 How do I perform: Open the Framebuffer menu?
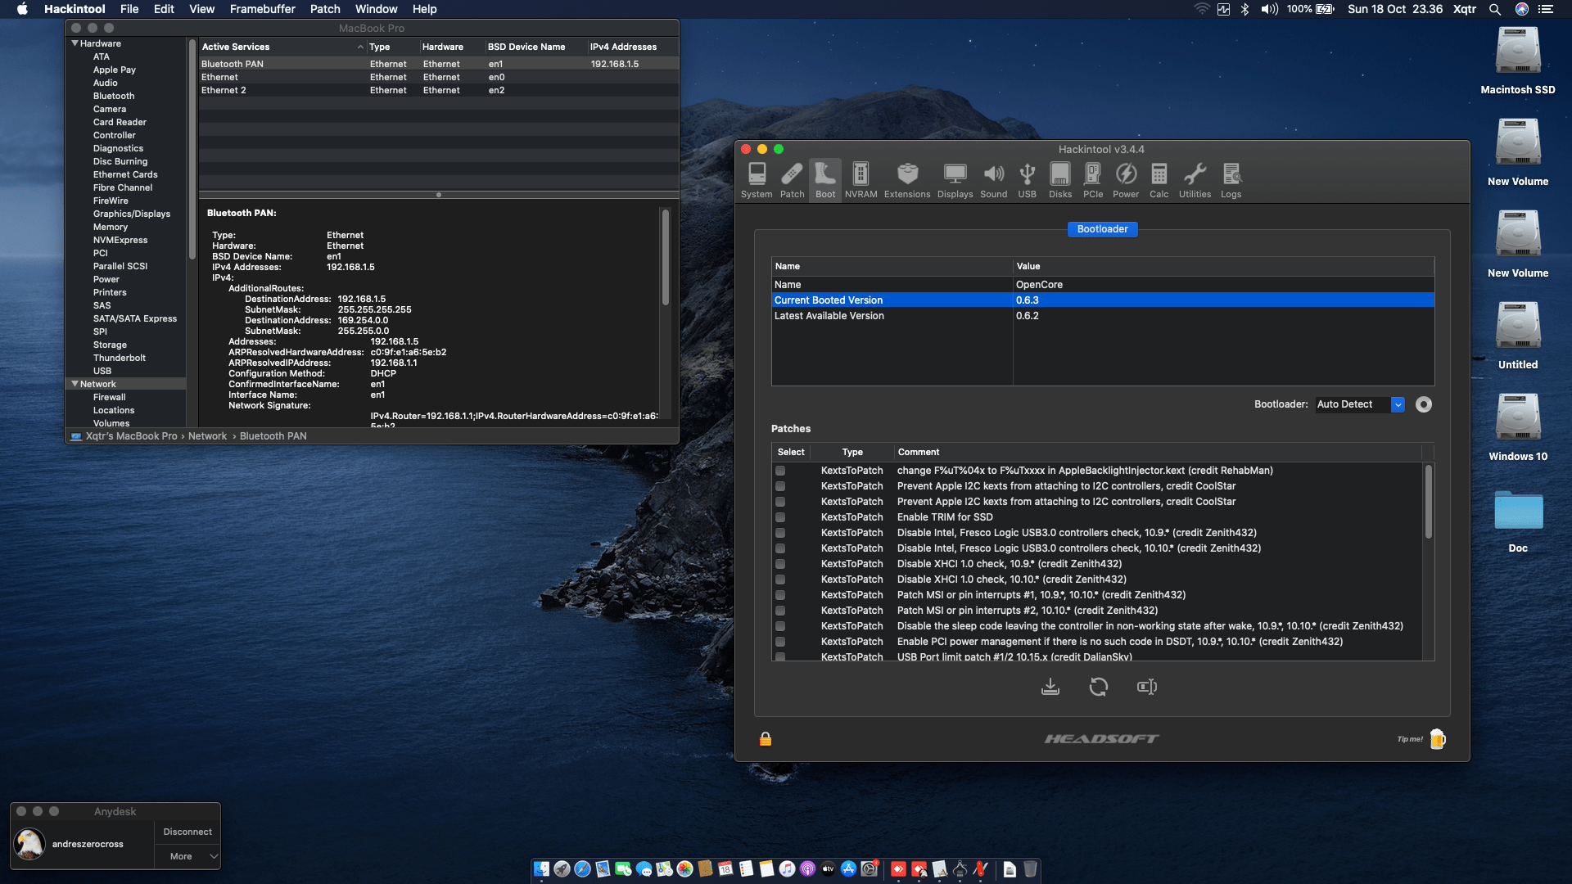pos(262,9)
